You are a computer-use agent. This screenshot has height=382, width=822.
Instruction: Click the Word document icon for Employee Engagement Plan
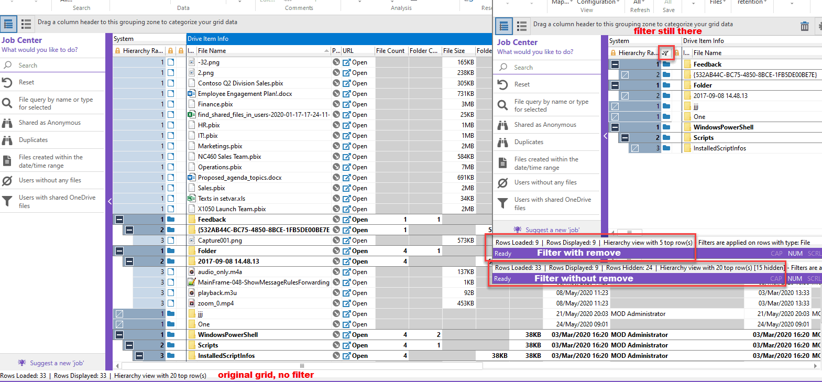[191, 94]
